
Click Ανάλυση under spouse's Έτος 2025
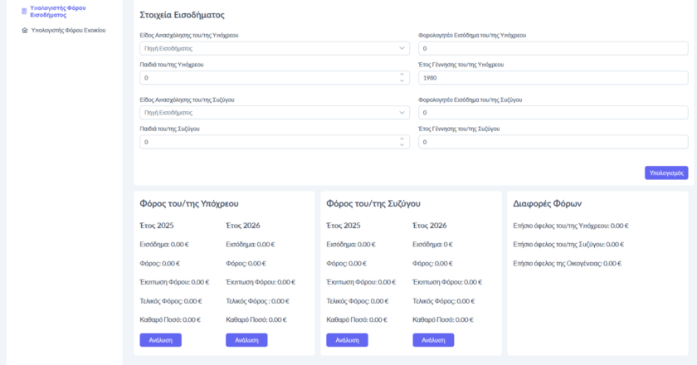[x=347, y=340]
